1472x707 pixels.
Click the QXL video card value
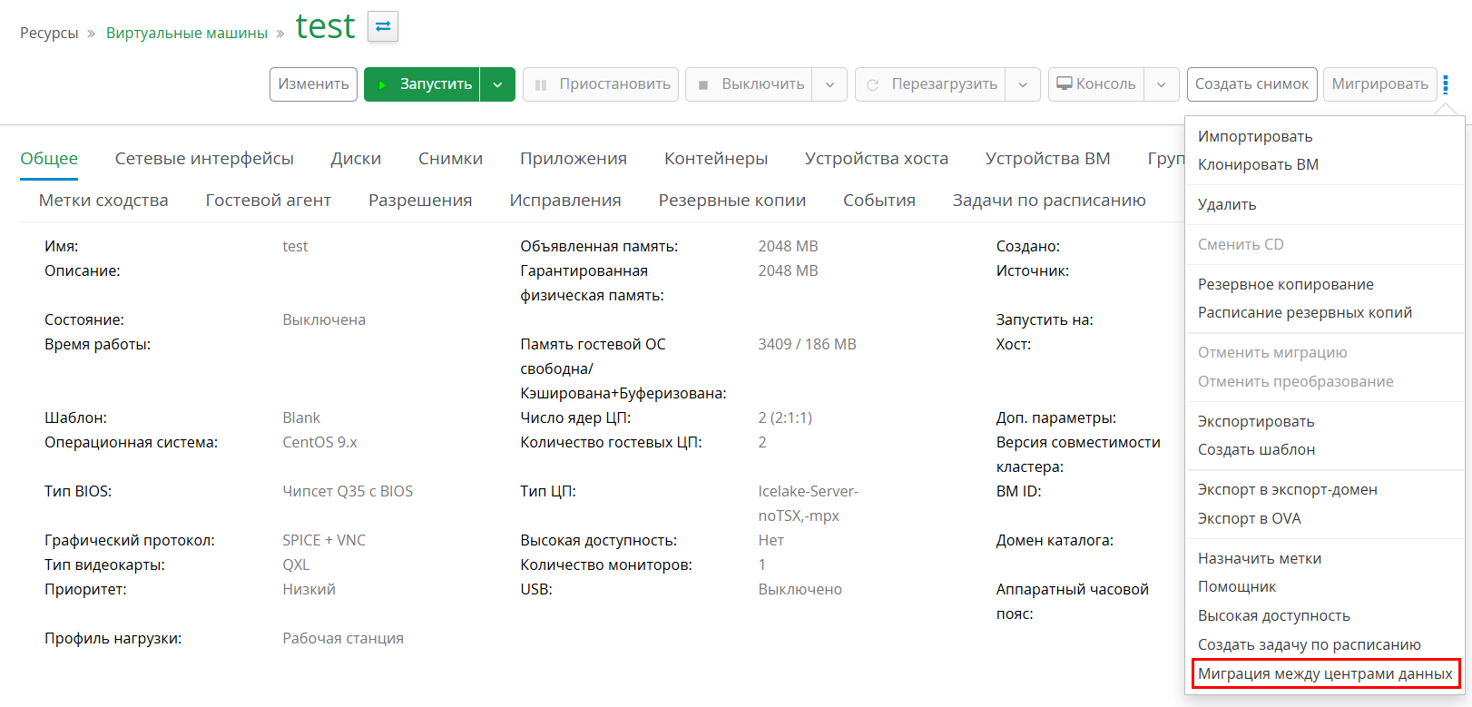296,565
